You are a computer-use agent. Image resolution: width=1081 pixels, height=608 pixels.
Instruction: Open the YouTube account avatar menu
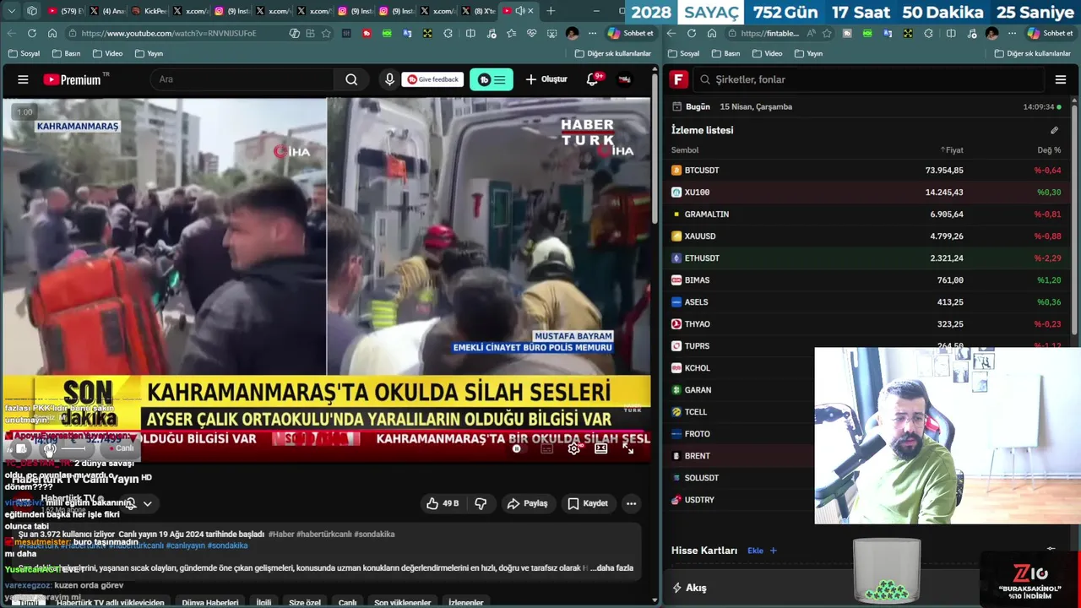point(625,79)
